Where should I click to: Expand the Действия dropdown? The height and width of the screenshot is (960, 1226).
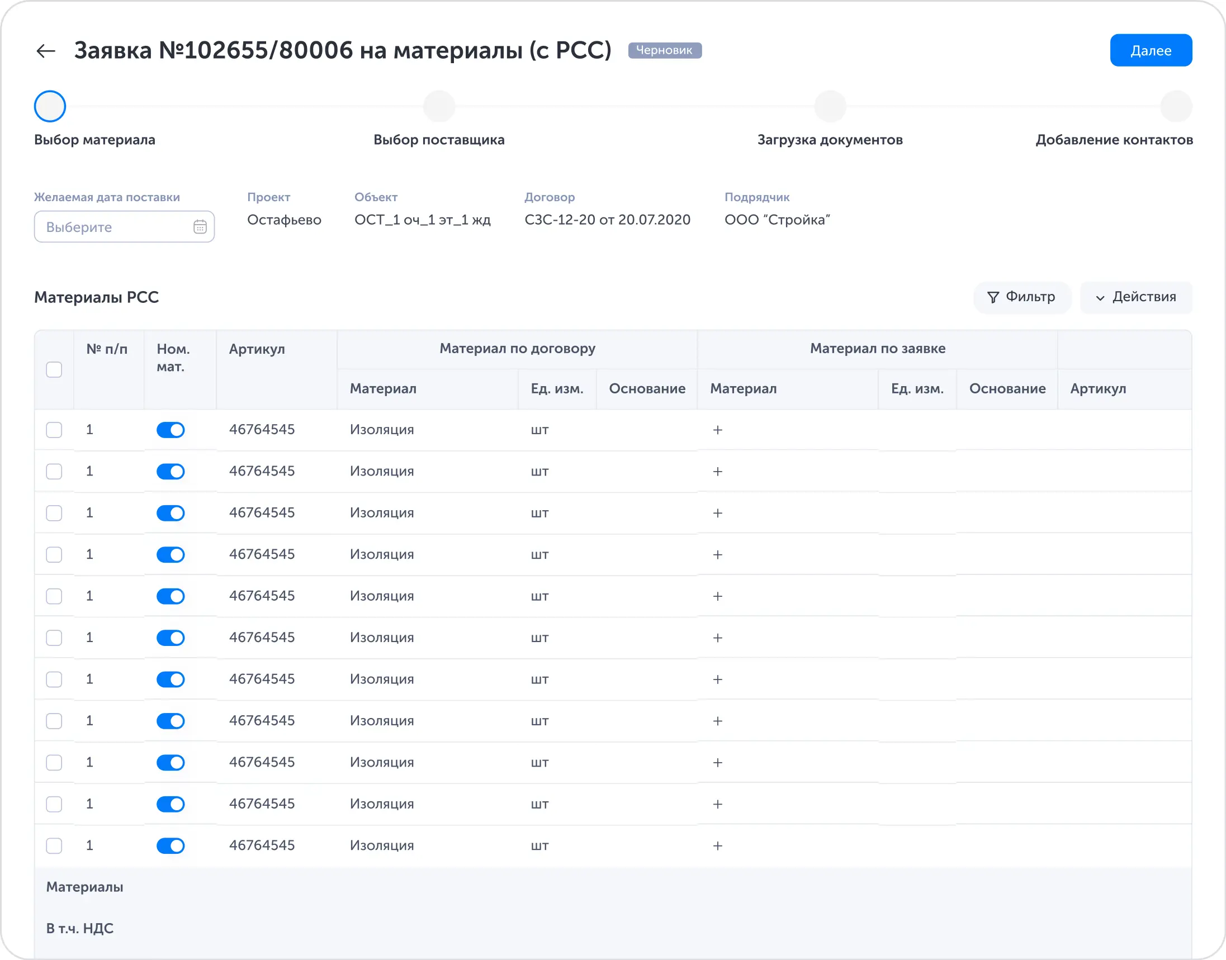1136,297
